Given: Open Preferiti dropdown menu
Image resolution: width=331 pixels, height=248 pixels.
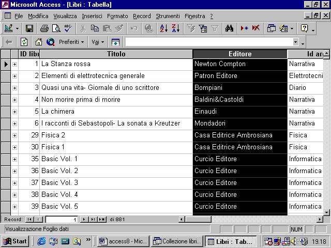Looking at the screenshot, I should 71,42.
